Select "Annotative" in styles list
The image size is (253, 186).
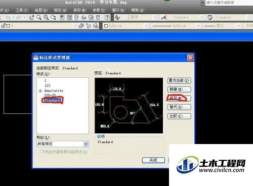54,90
